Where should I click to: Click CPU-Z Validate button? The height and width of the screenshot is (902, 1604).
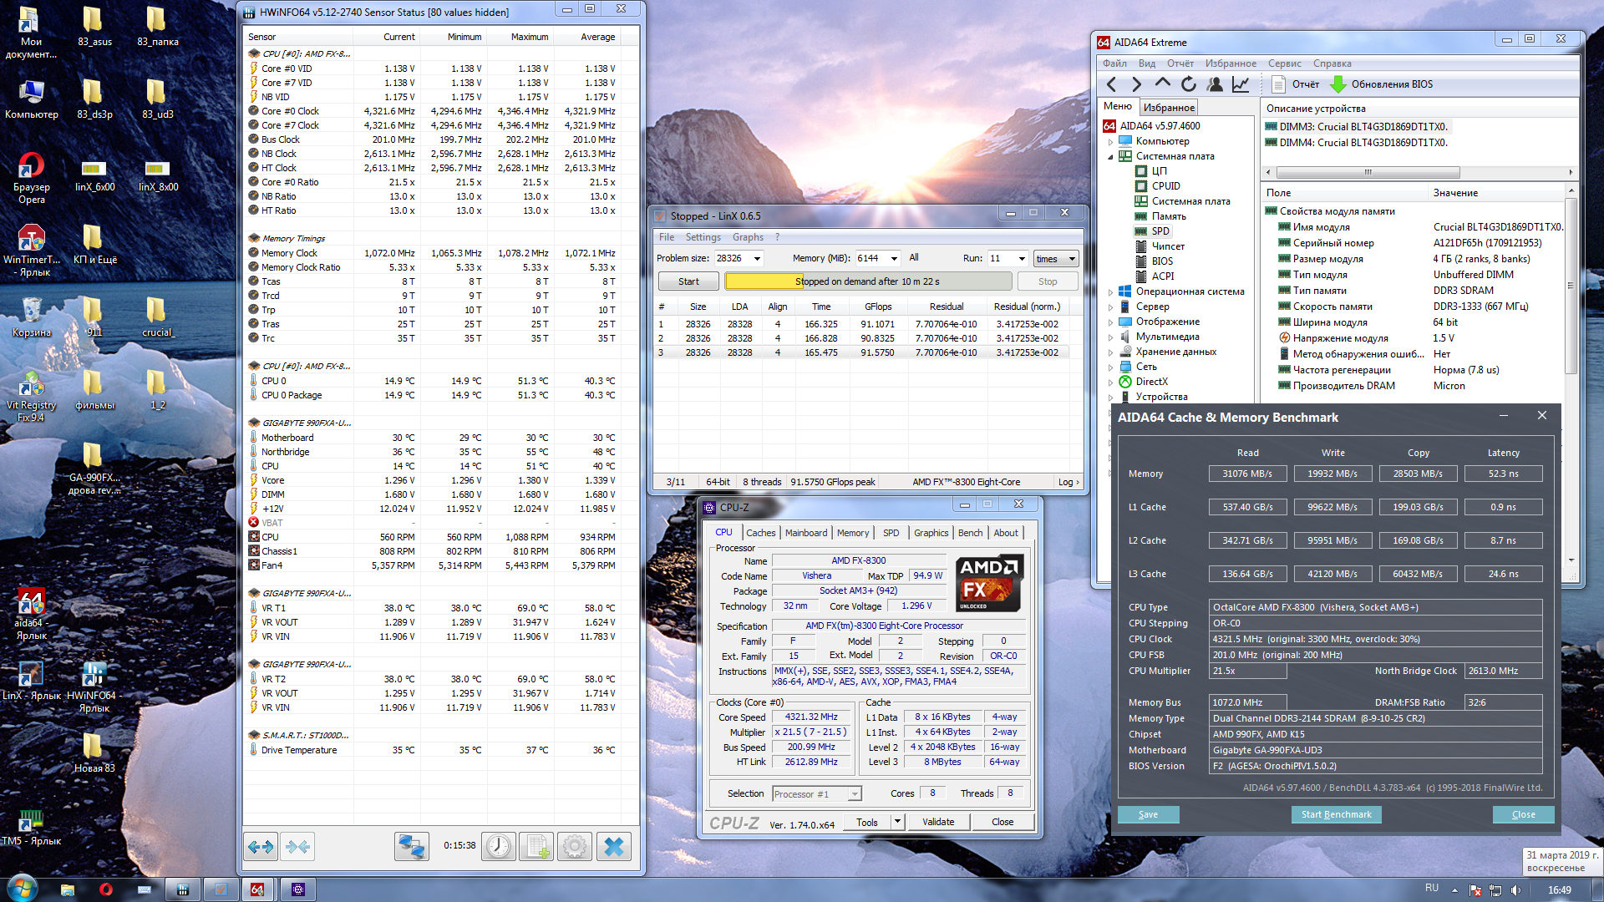[937, 823]
